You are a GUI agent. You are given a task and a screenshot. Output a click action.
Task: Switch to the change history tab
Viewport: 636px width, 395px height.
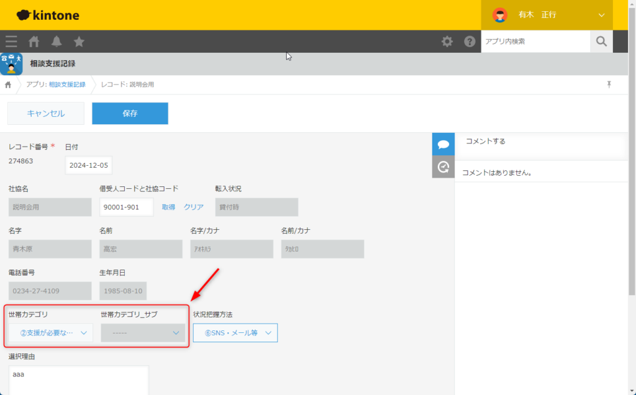(443, 166)
